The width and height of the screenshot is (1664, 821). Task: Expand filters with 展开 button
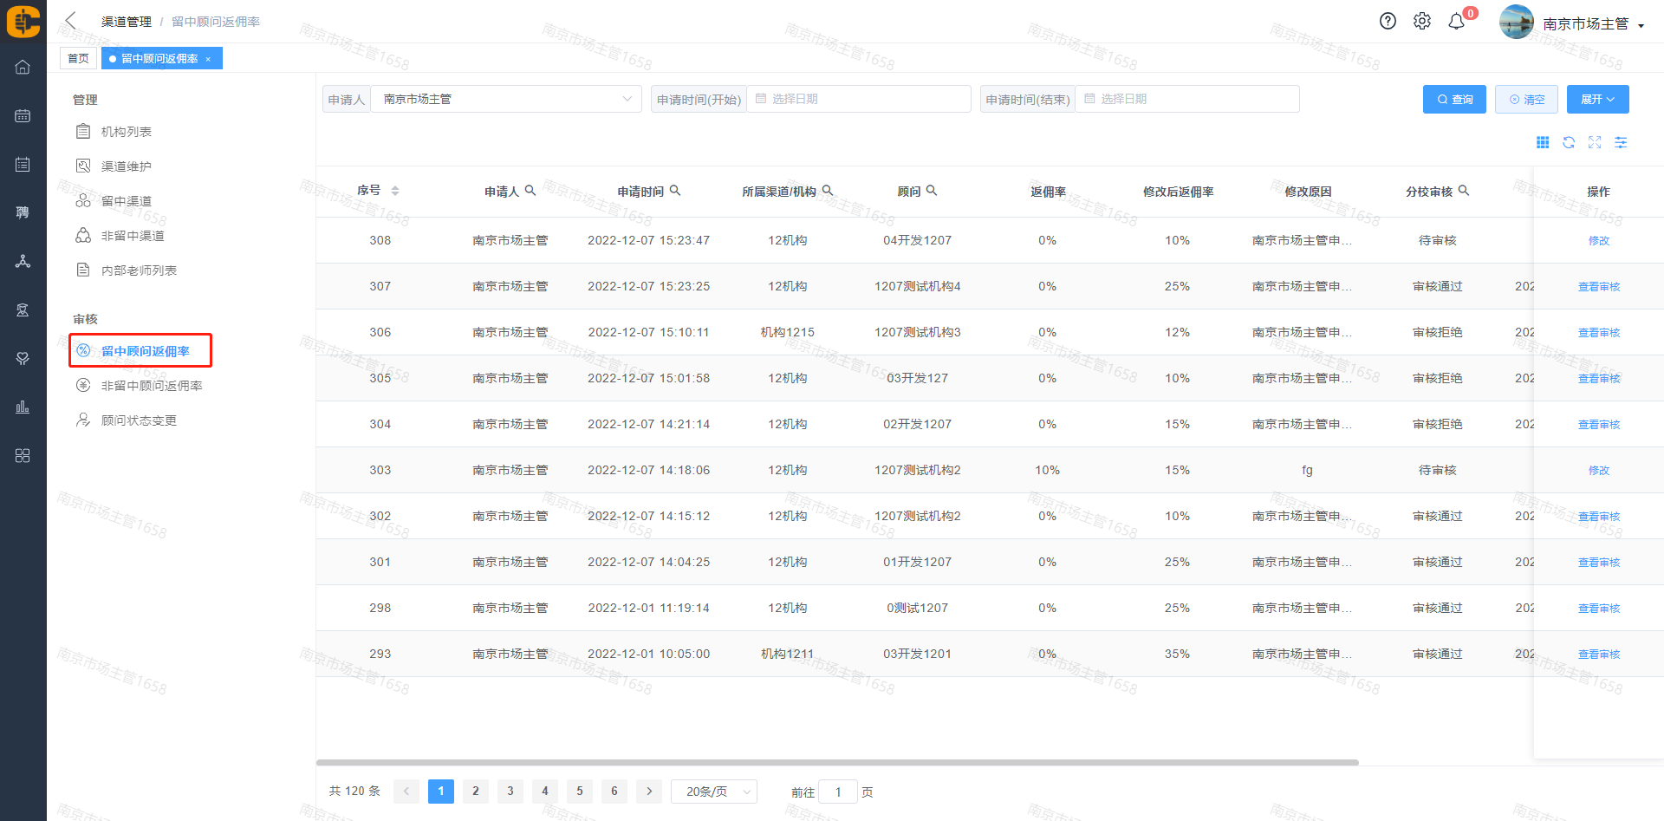[x=1597, y=99]
